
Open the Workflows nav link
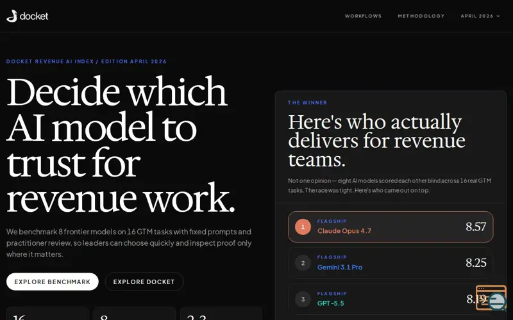pyautogui.click(x=363, y=16)
